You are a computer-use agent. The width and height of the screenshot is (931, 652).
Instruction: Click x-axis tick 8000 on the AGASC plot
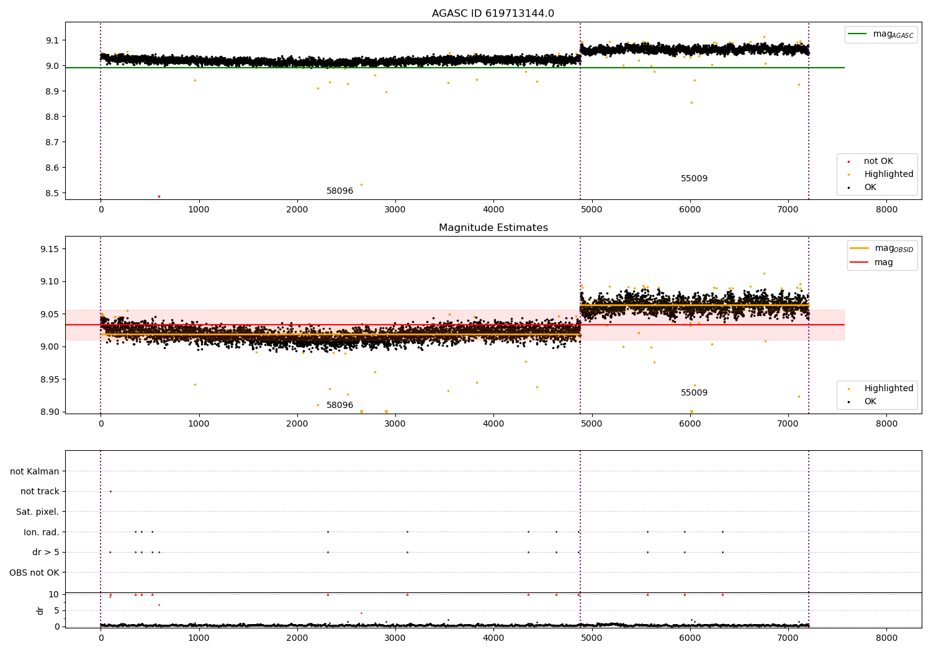886,210
